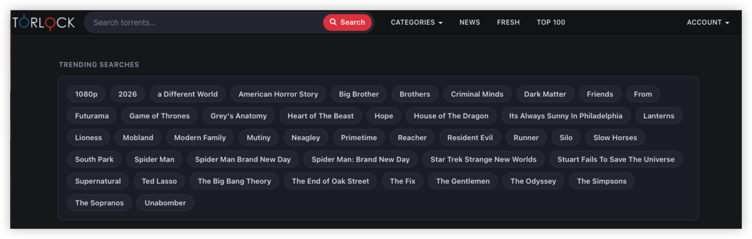
Task: Select the Ted Lasso tag
Action: pyautogui.click(x=159, y=181)
